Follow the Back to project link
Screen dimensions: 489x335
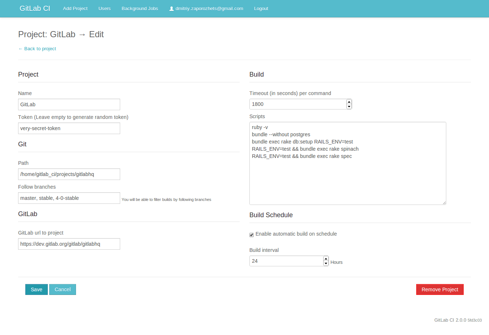point(37,48)
